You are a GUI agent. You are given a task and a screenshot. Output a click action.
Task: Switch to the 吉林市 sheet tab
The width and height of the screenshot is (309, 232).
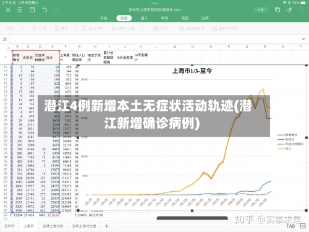coord(9,226)
